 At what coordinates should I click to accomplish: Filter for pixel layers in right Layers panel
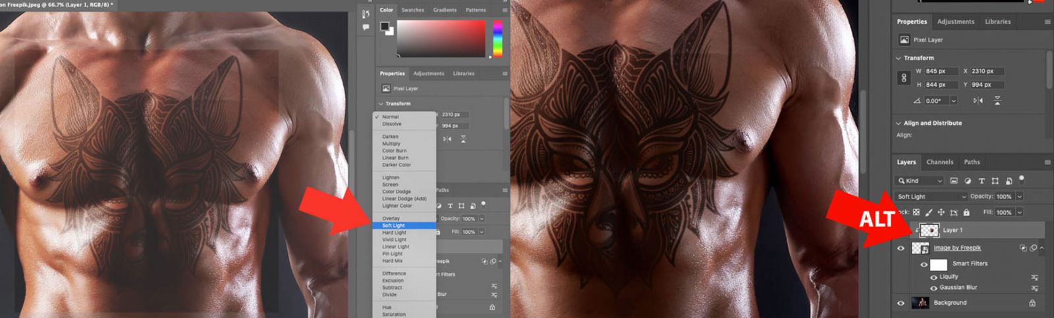click(953, 181)
